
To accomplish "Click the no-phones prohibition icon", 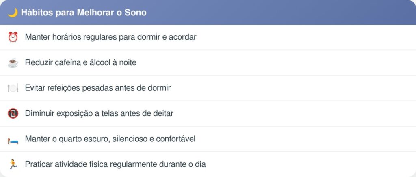I will click(x=13, y=114).
